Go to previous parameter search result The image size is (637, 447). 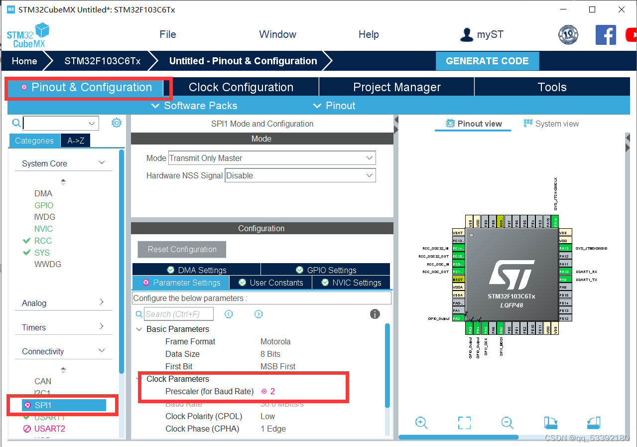[229, 314]
